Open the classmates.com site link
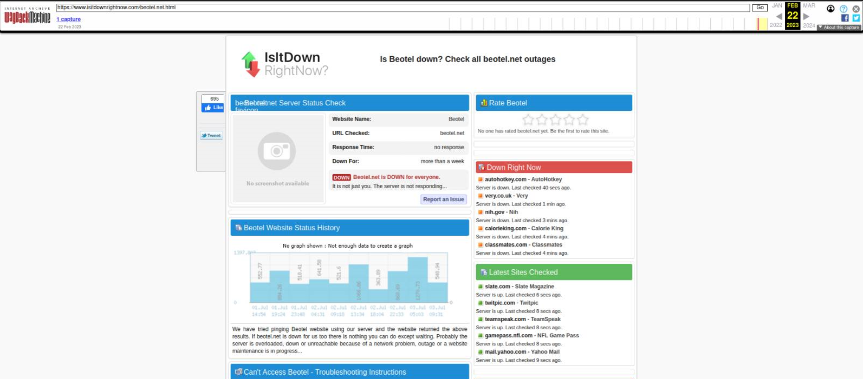 505,245
